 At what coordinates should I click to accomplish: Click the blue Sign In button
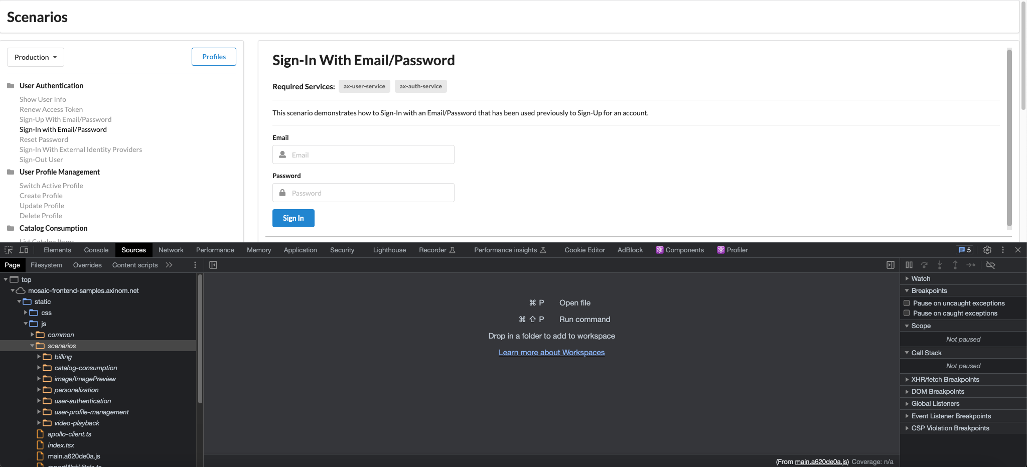pos(293,218)
